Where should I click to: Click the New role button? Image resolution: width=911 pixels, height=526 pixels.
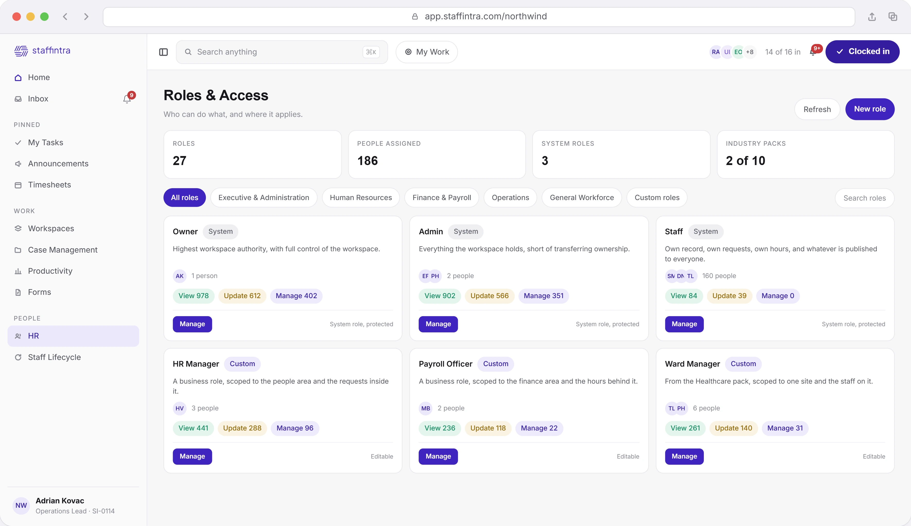pyautogui.click(x=870, y=109)
